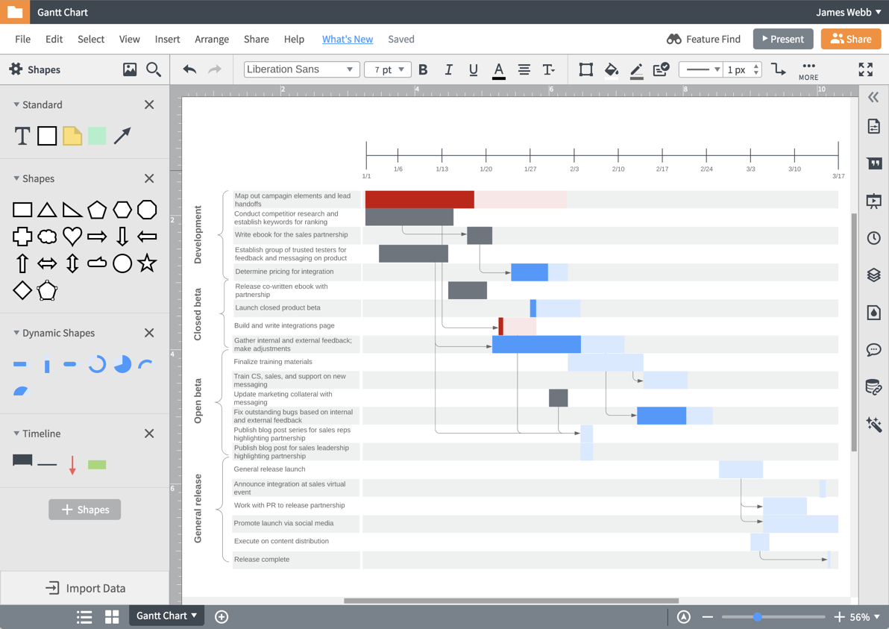Image resolution: width=889 pixels, height=629 pixels.
Task: Select the Line color pencil tool
Action: coord(636,69)
